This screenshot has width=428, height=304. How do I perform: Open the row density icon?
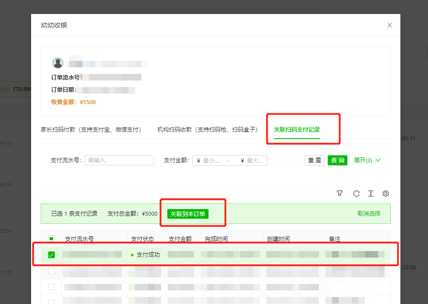[371, 193]
